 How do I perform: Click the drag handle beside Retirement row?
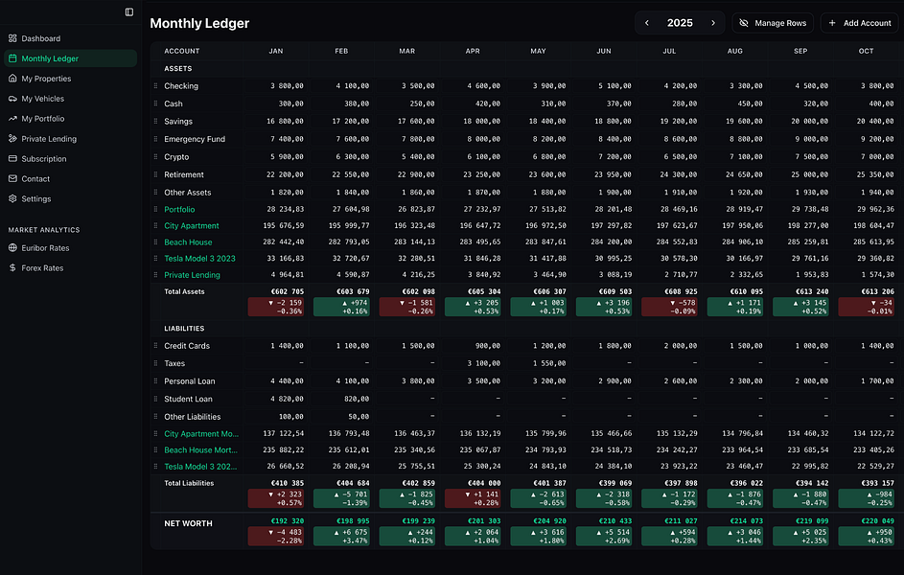coord(155,174)
